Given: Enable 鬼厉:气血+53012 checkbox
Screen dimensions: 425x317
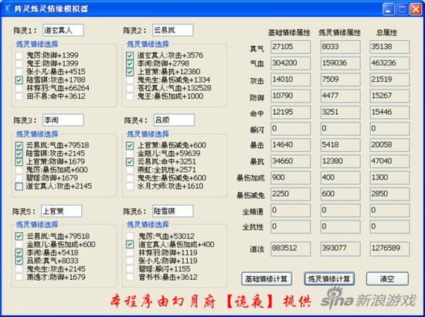Looking at the screenshot, I should click(x=130, y=236).
